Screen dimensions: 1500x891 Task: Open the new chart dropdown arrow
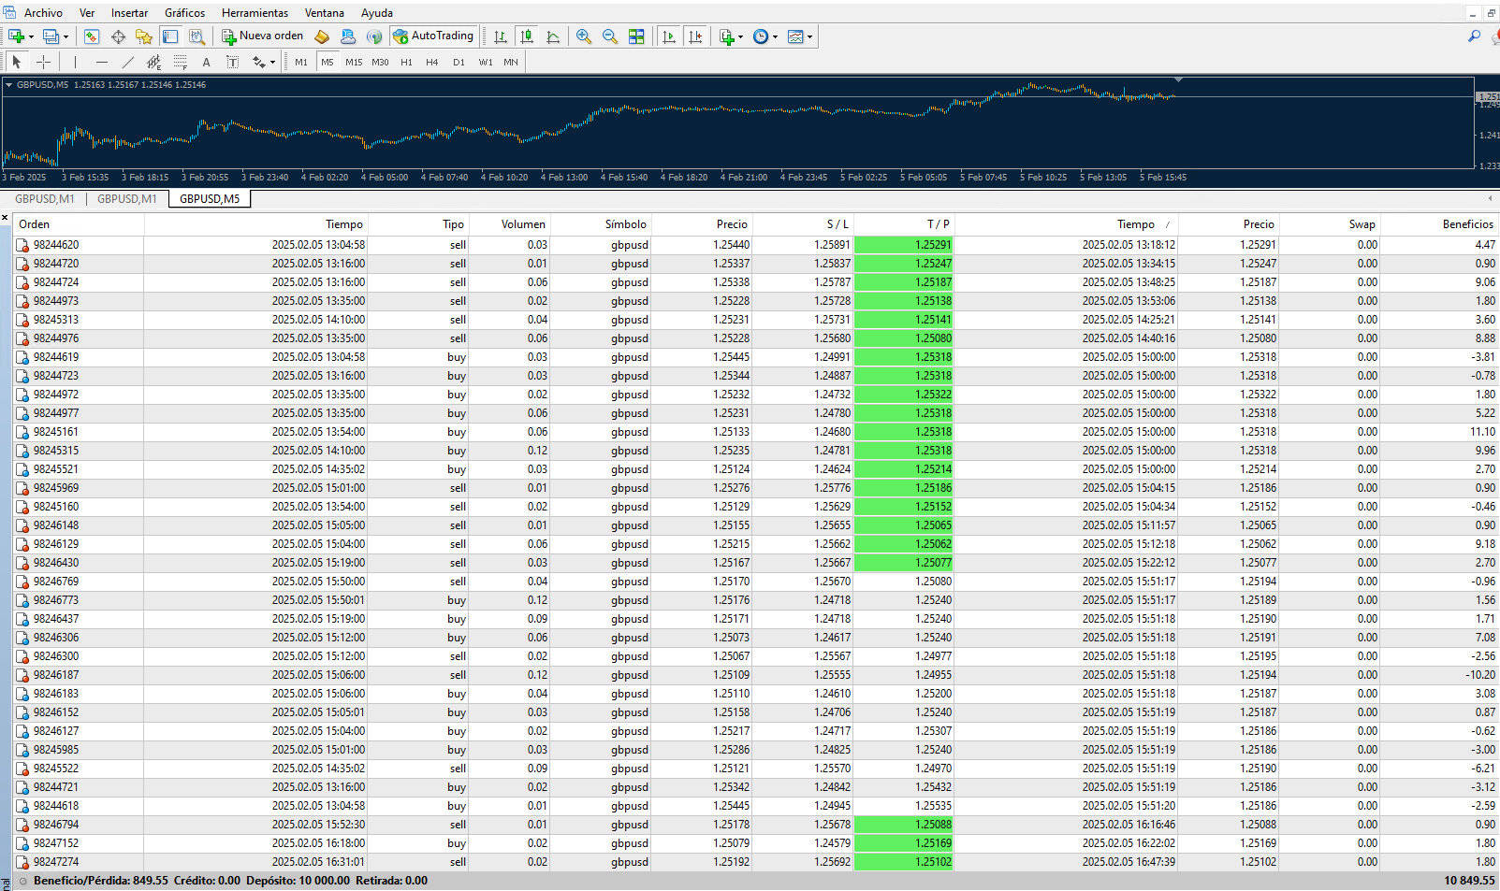(x=31, y=37)
